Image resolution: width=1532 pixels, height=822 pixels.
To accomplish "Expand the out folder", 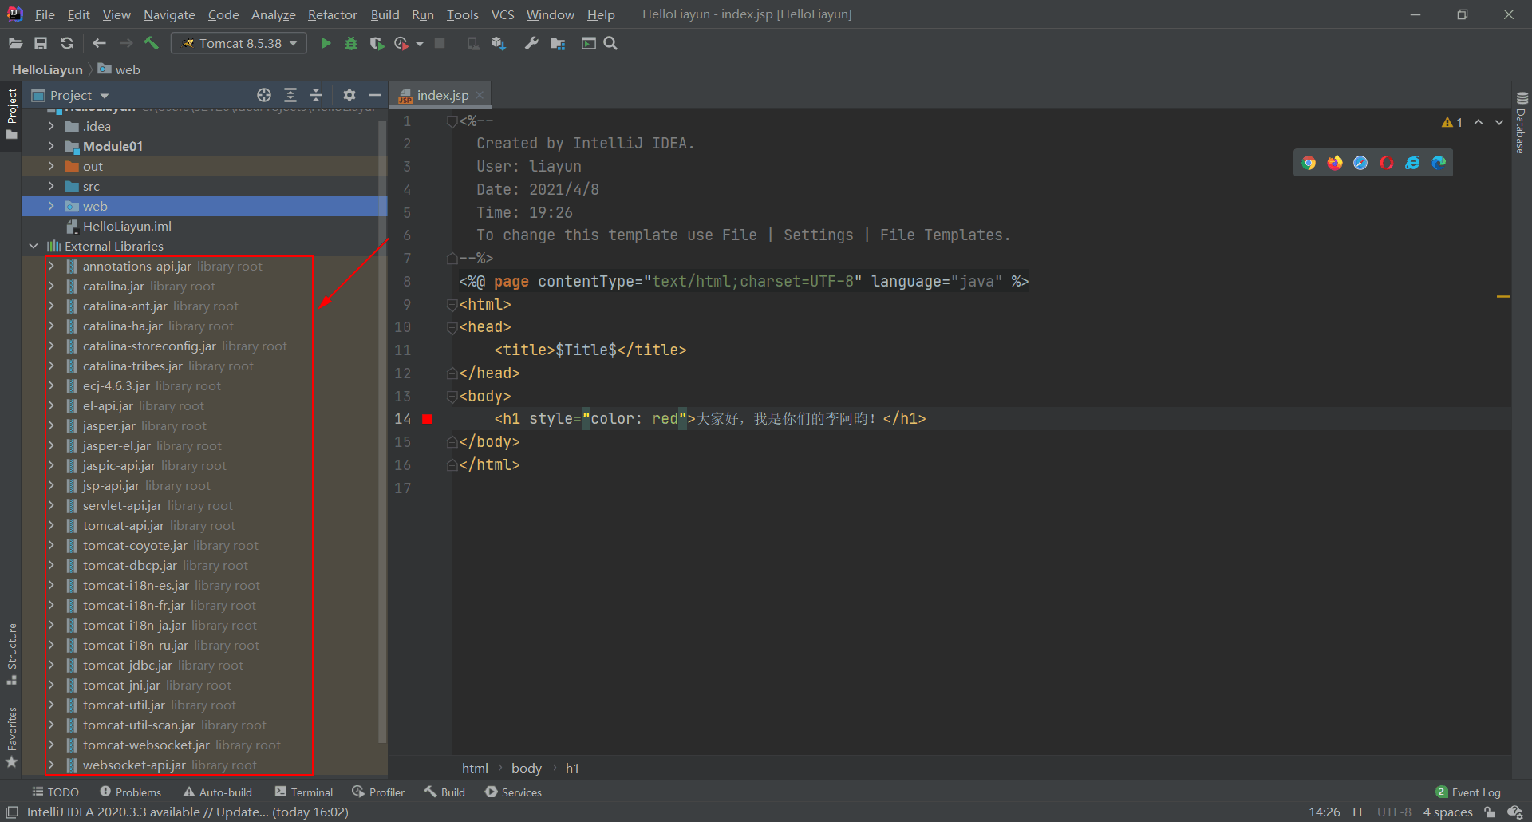I will click(x=51, y=166).
